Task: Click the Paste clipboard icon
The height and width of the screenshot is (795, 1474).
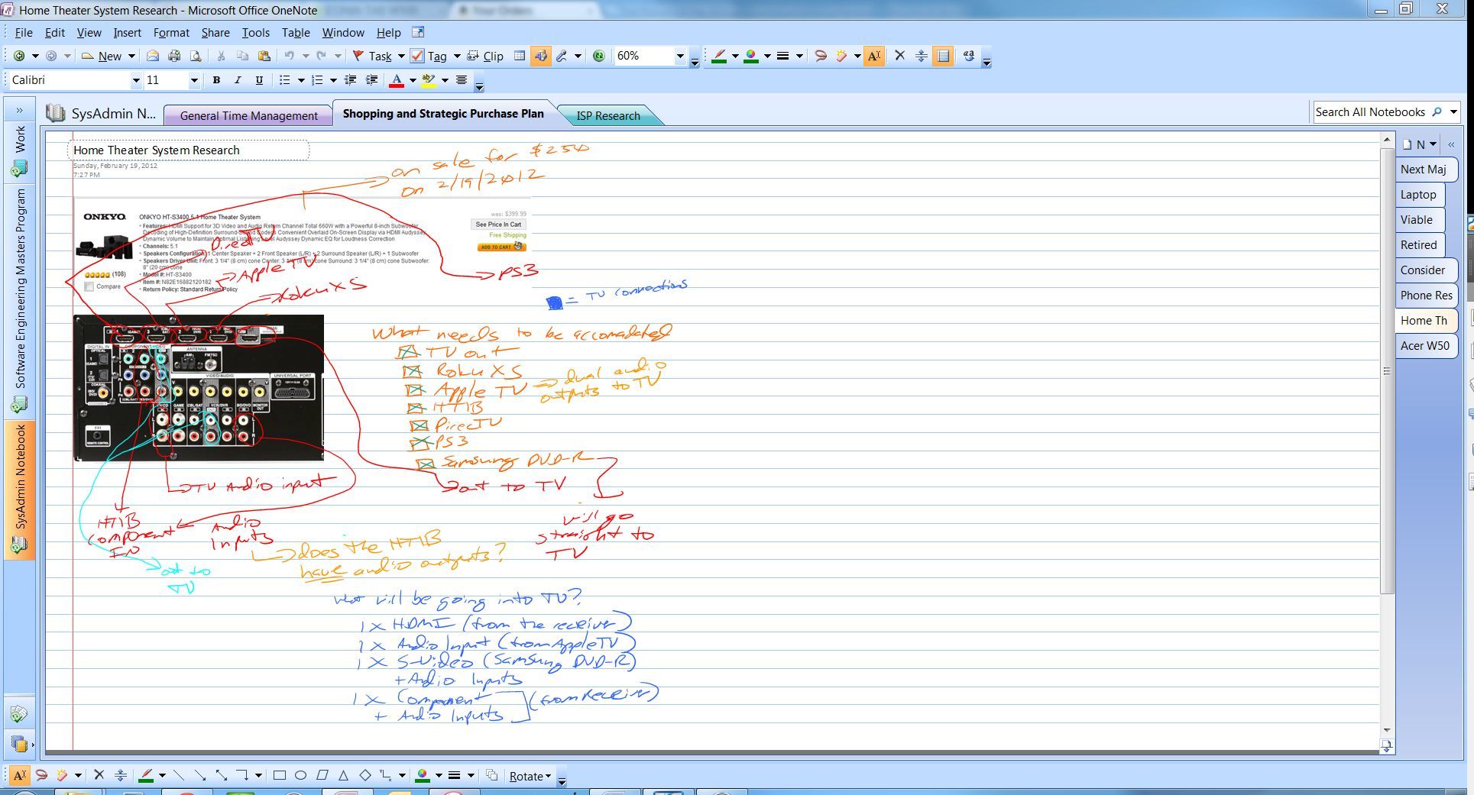Action: pyautogui.click(x=264, y=56)
